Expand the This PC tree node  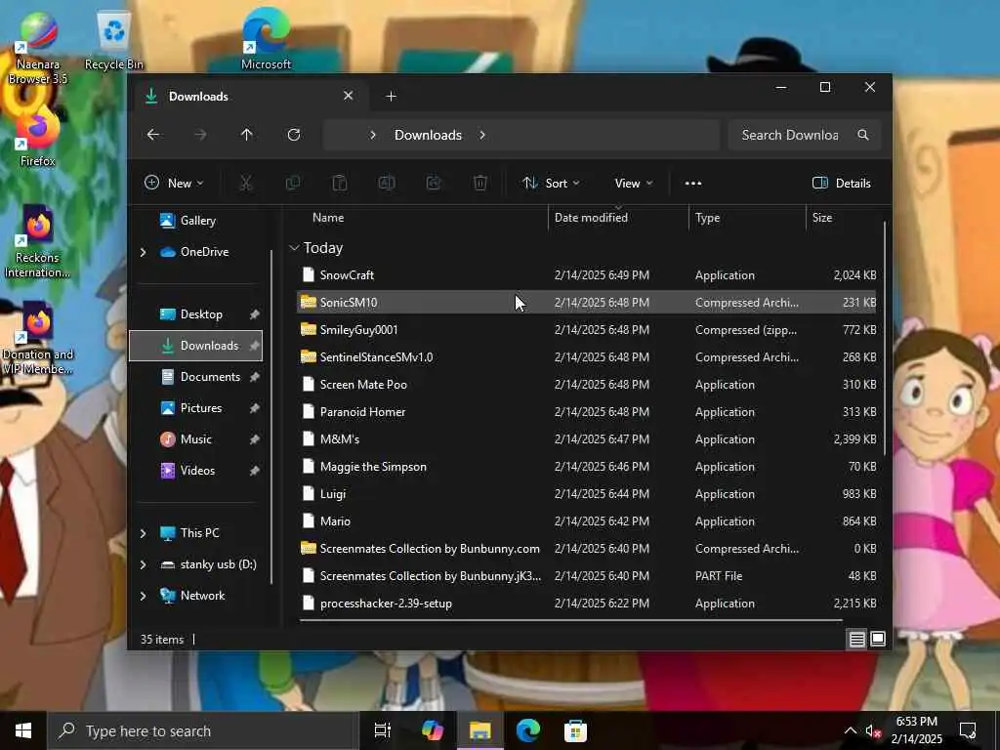(143, 533)
